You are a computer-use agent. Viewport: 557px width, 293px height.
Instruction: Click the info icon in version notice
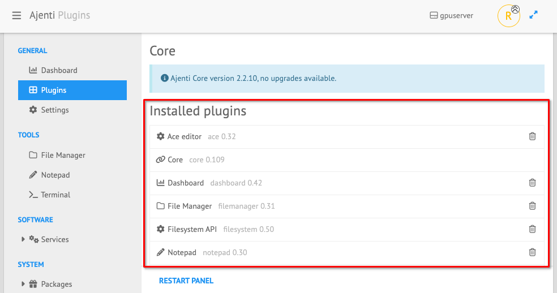[165, 78]
